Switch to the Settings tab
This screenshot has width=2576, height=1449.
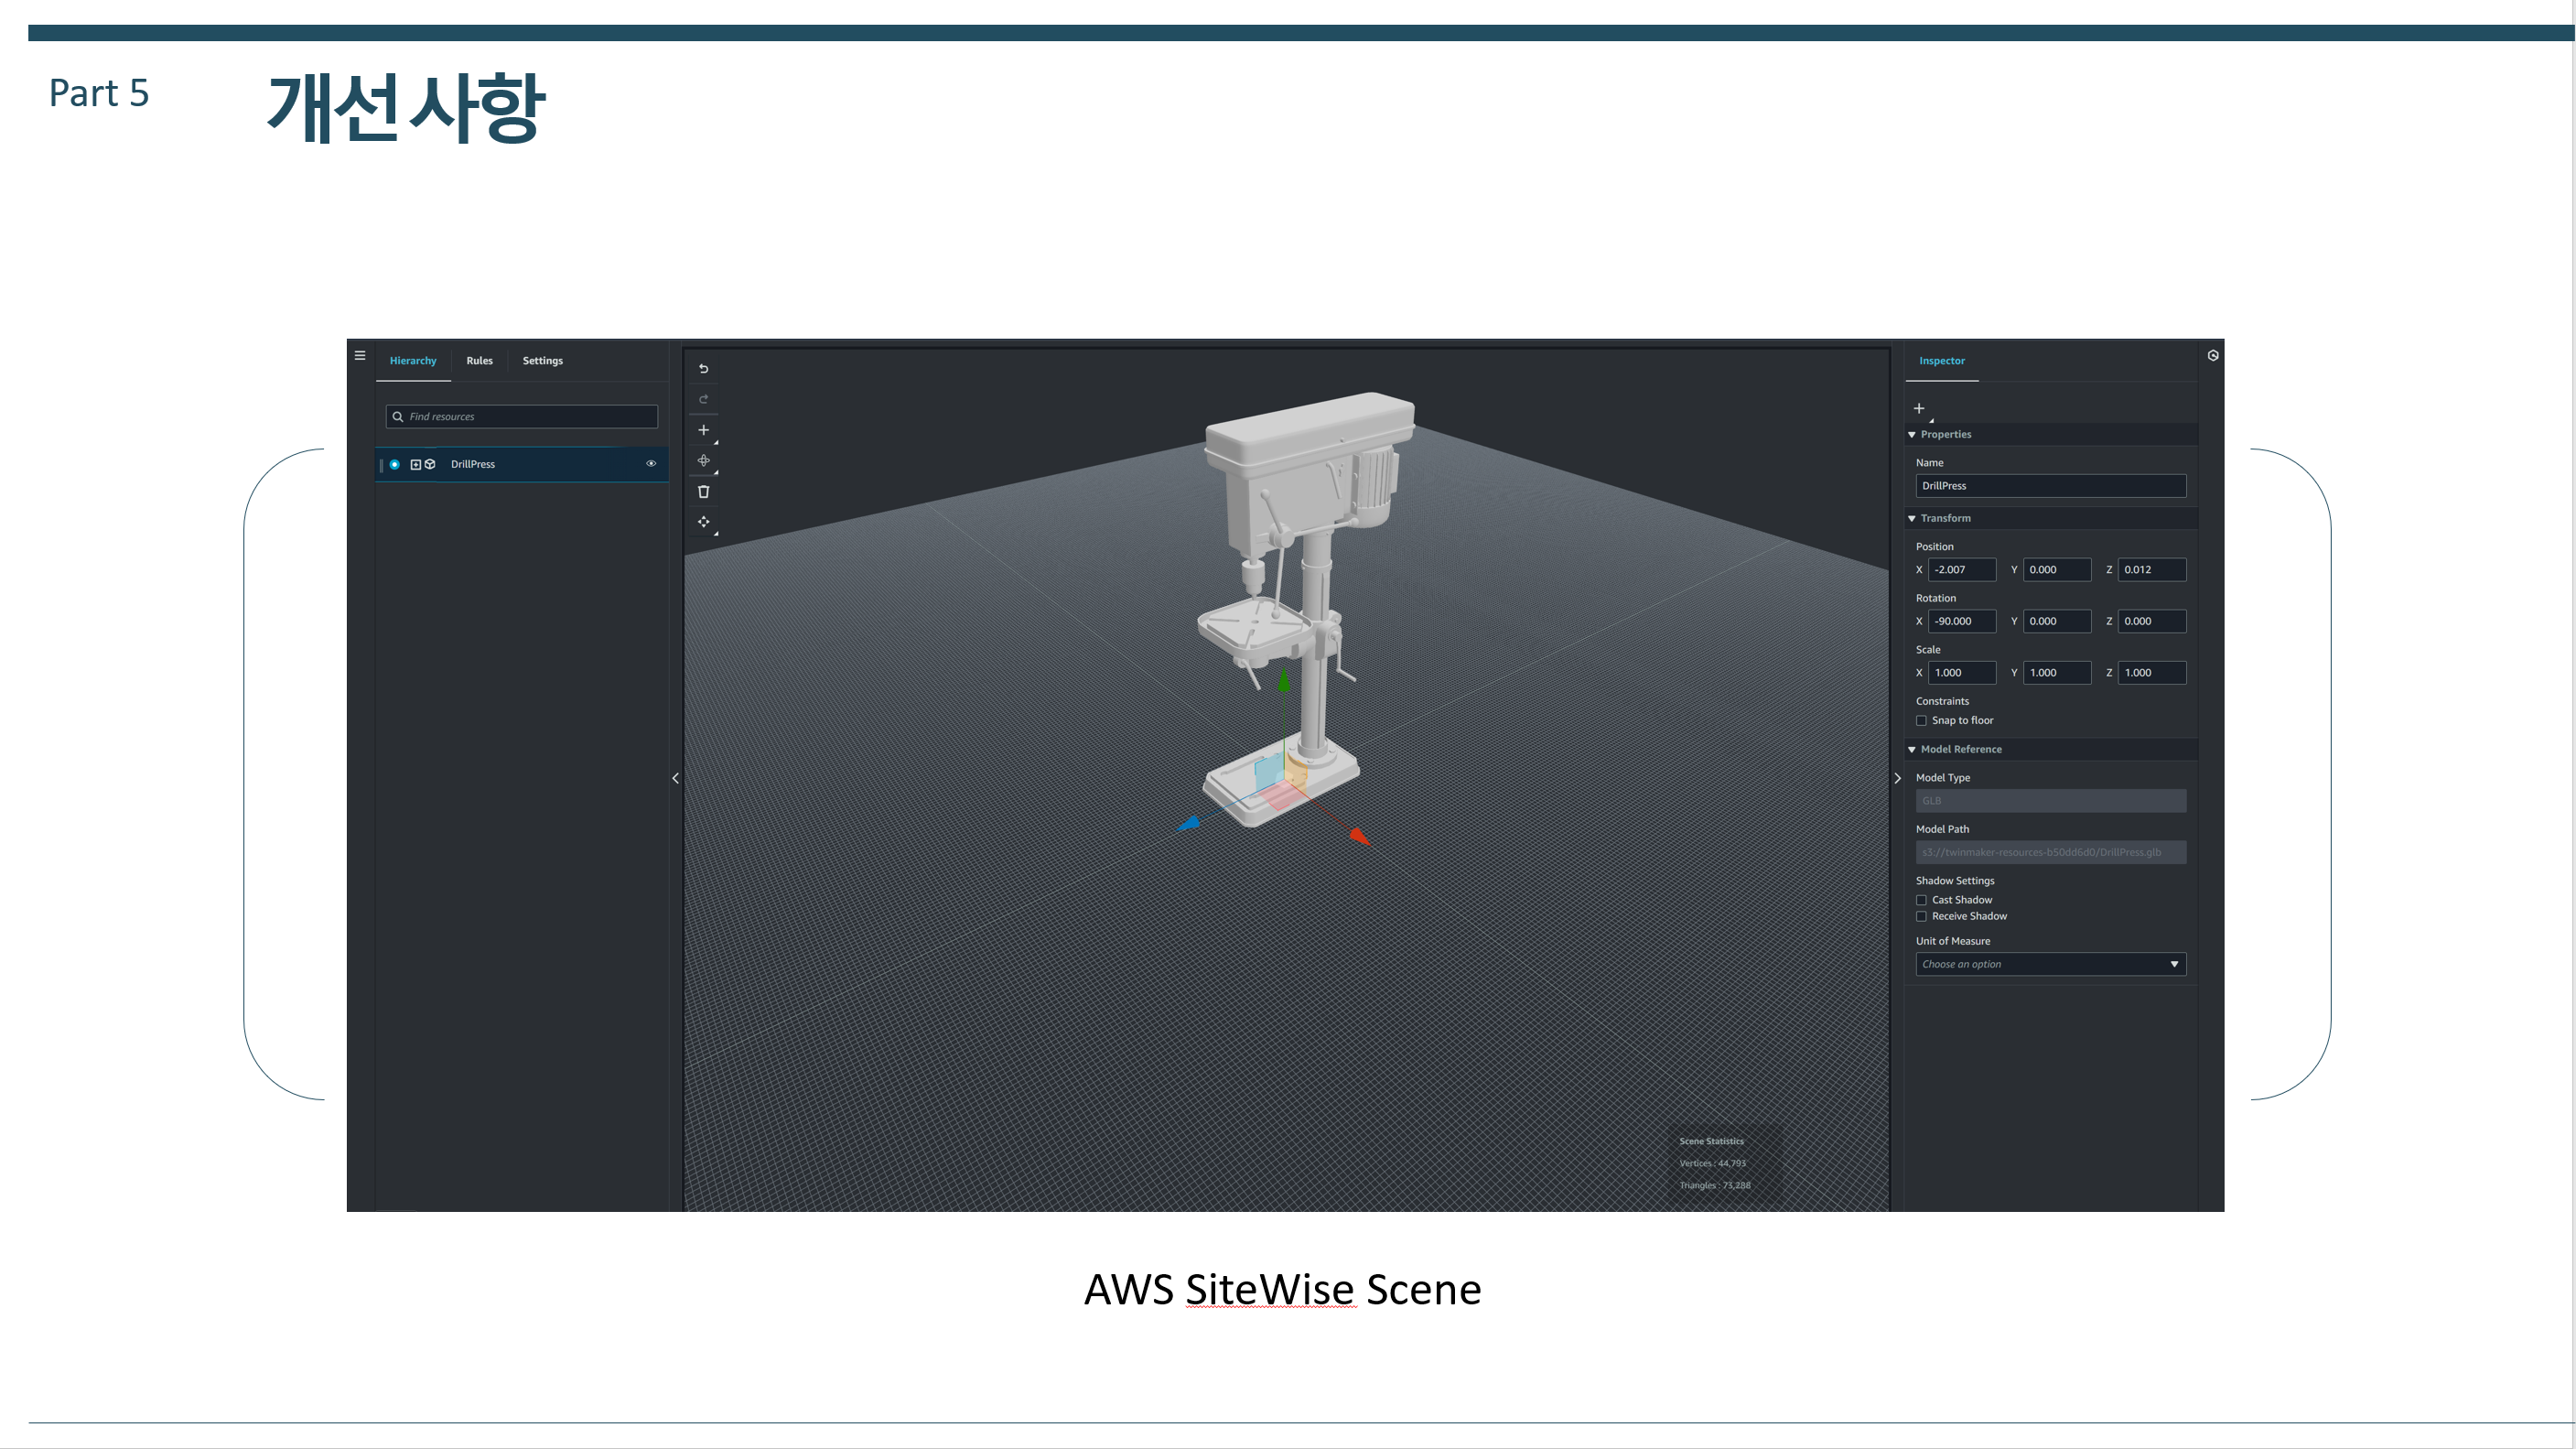point(542,361)
